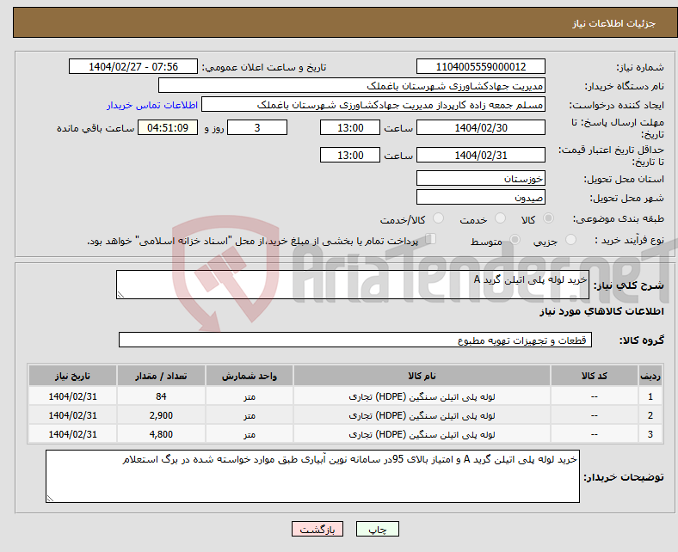Click the کد کالا column header
The image size is (678, 552).
coord(595,376)
